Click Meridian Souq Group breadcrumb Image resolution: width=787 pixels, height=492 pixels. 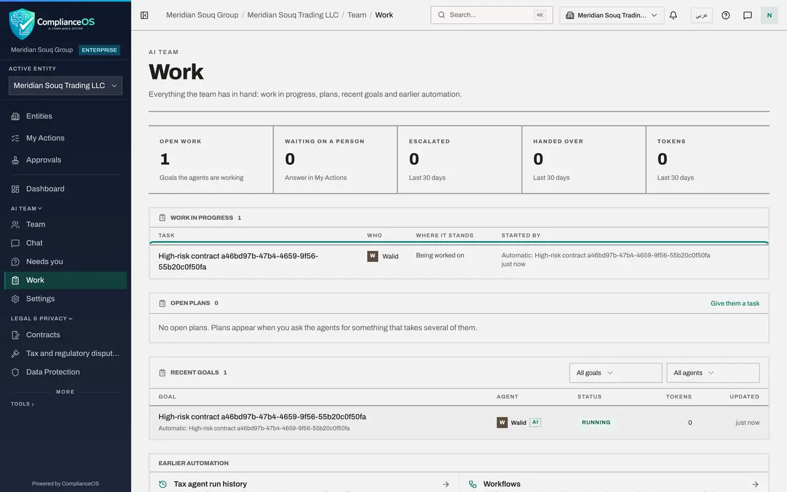202,15
